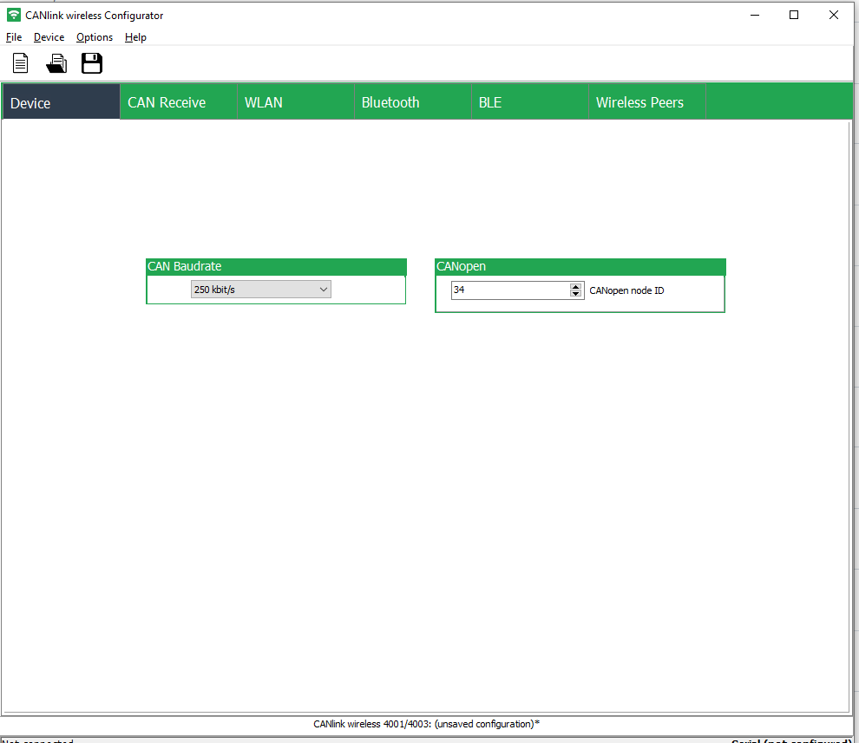The height and width of the screenshot is (743, 859).
Task: Click the CANlink wireless app icon in title bar
Action: pos(12,15)
